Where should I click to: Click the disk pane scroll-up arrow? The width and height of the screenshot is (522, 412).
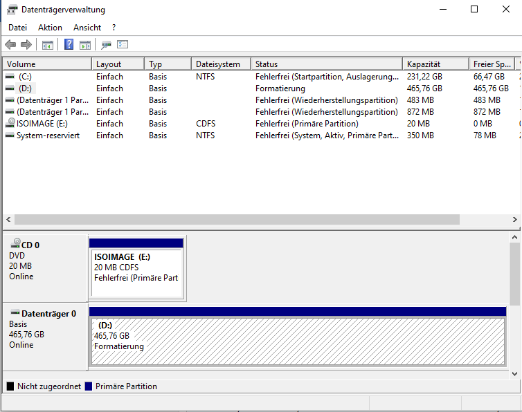pos(514,237)
